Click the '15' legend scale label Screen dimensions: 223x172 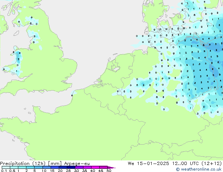(x=52, y=171)
